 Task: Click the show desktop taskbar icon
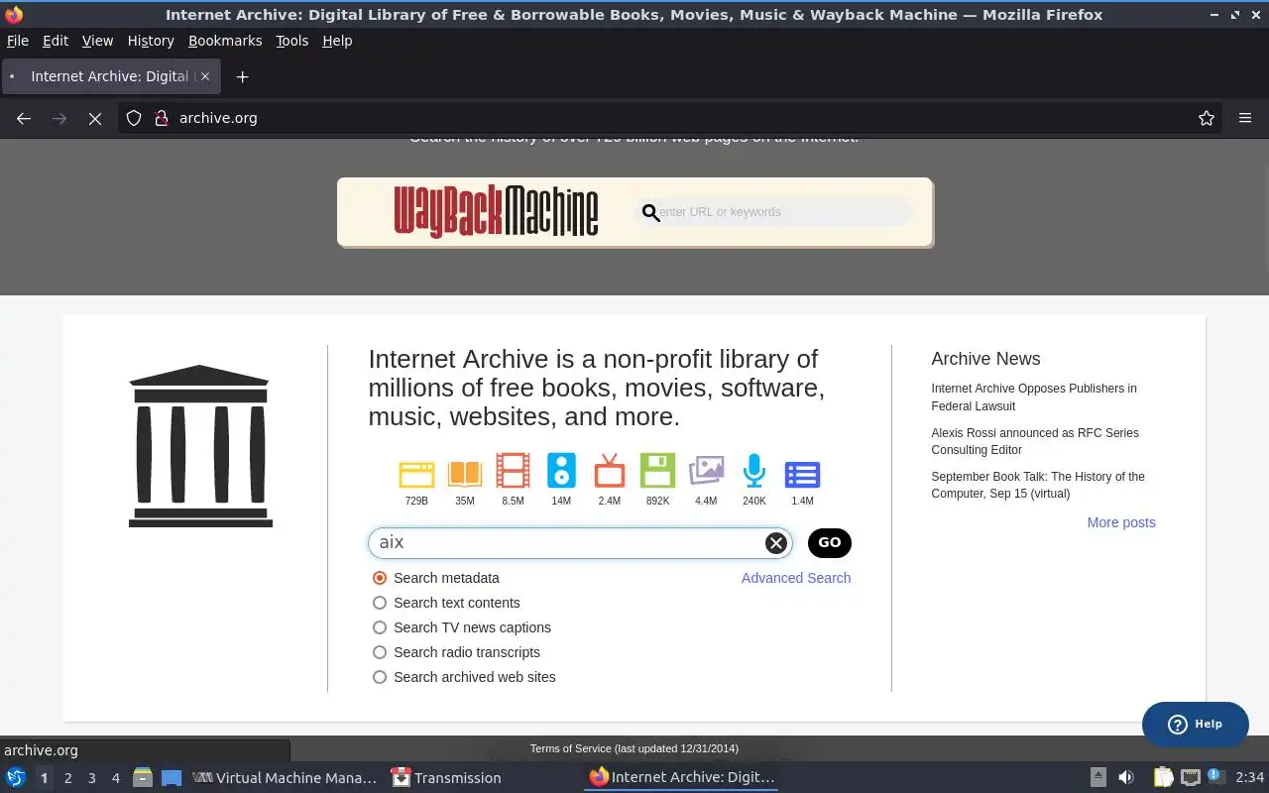coord(172,777)
